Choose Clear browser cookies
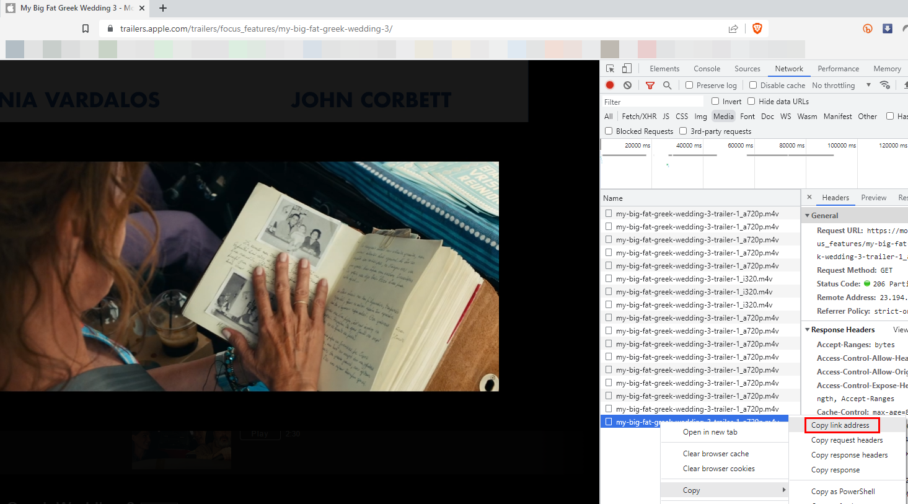908x504 pixels. click(x=719, y=469)
